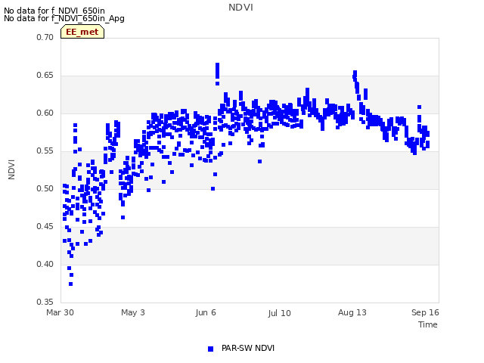484x363 pixels.
Task: Click the 0.55 y-axis value
Action: coord(45,151)
